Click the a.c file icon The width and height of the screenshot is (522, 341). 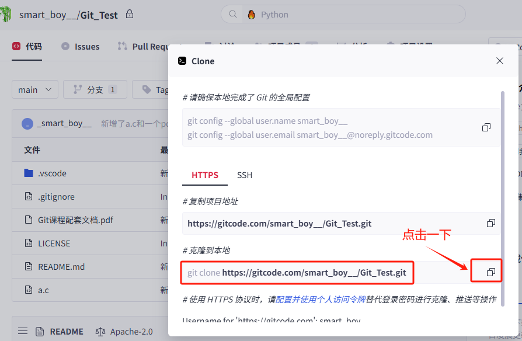click(x=29, y=290)
